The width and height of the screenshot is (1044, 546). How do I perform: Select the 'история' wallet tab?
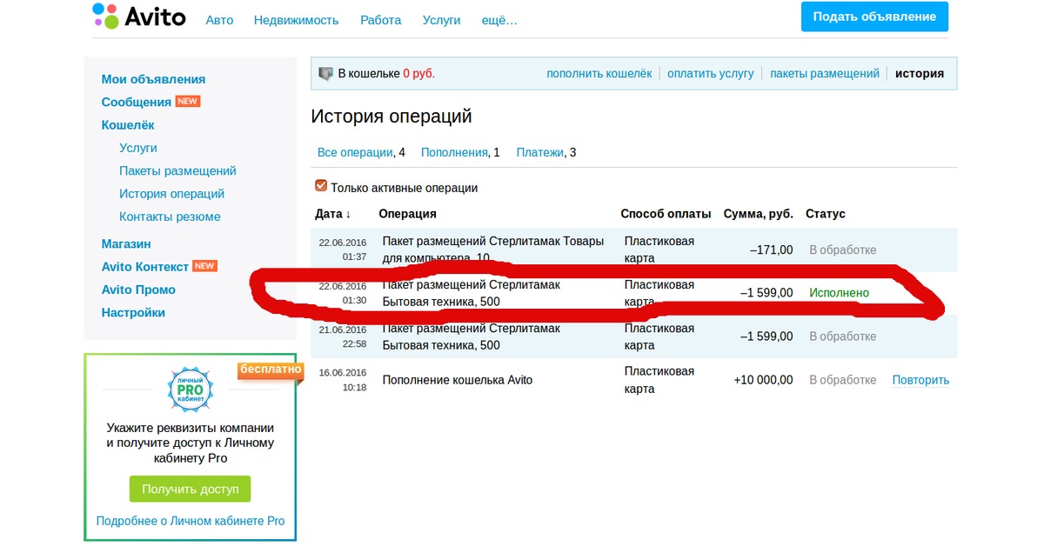(x=920, y=74)
